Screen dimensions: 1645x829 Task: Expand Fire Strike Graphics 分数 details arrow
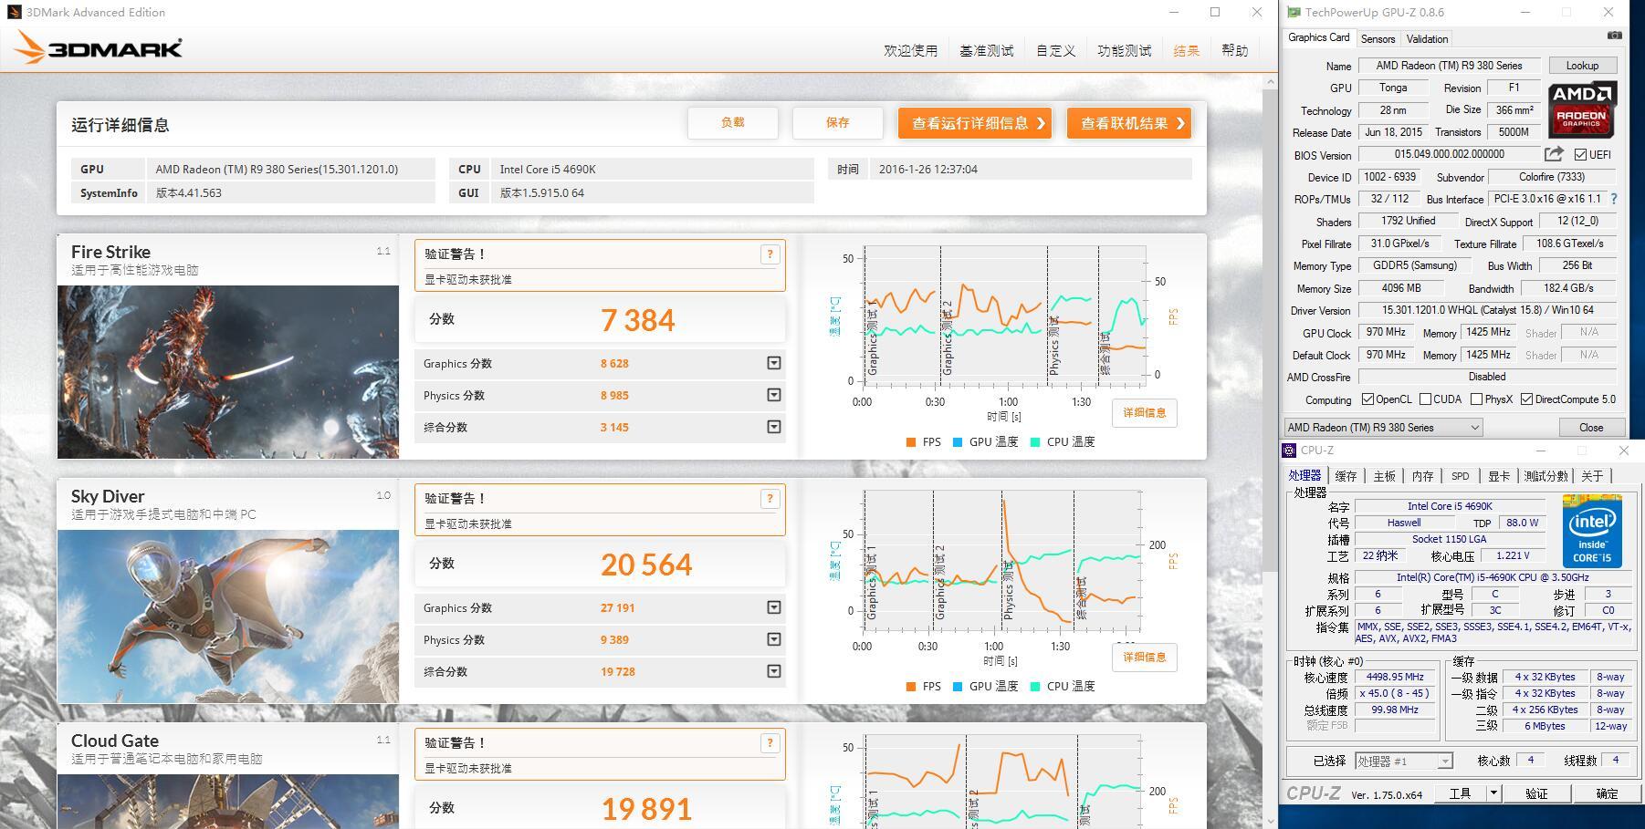click(772, 363)
